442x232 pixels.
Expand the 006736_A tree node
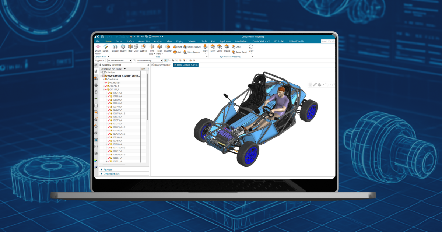pos(104,86)
